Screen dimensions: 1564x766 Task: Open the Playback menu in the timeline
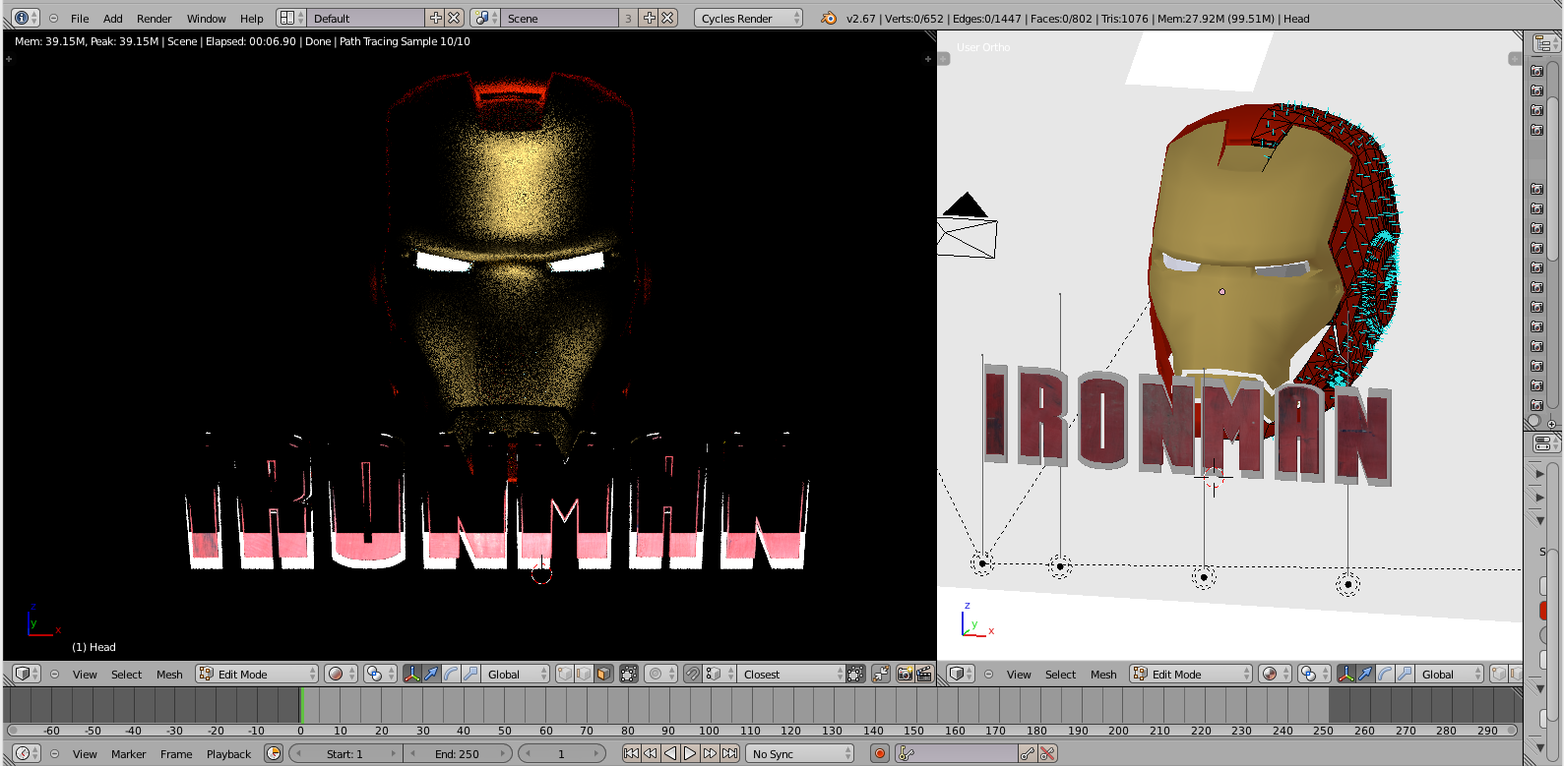[228, 754]
